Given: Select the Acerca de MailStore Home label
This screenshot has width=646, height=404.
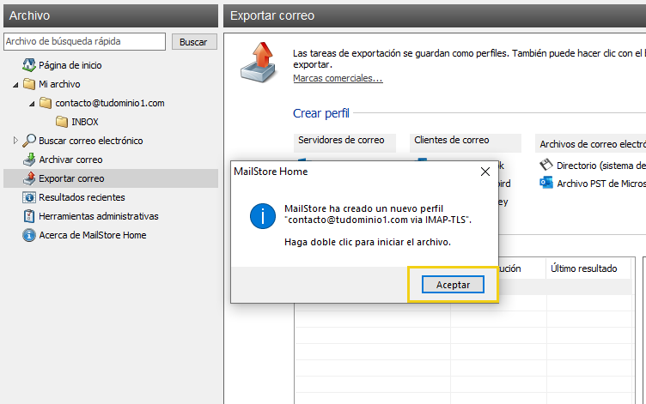Looking at the screenshot, I should point(93,235).
